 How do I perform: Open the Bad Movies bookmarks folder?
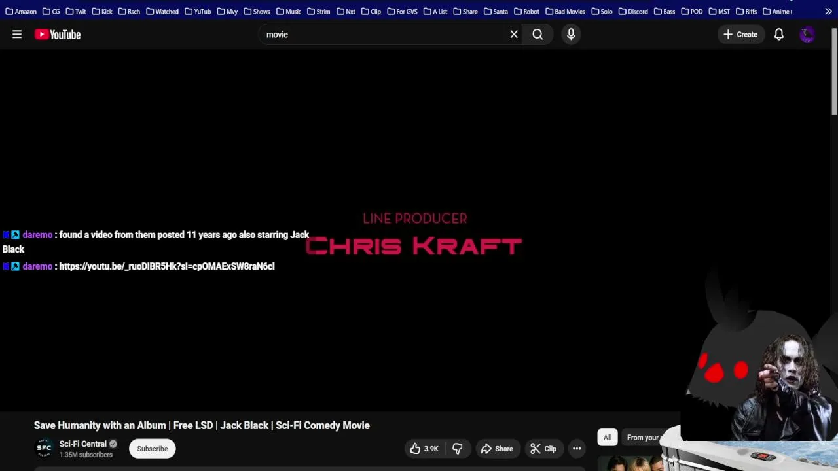[x=566, y=12]
